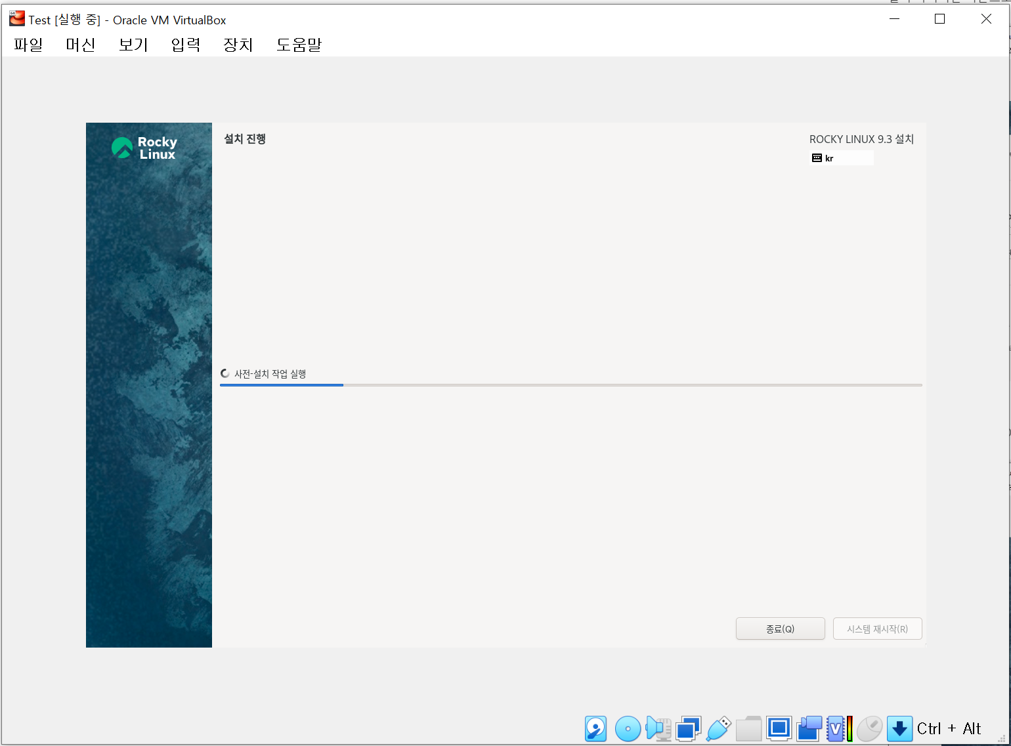Click the '사전-설치 작업 실행' status text
Viewport: 1011px width, 746px height.
[270, 374]
